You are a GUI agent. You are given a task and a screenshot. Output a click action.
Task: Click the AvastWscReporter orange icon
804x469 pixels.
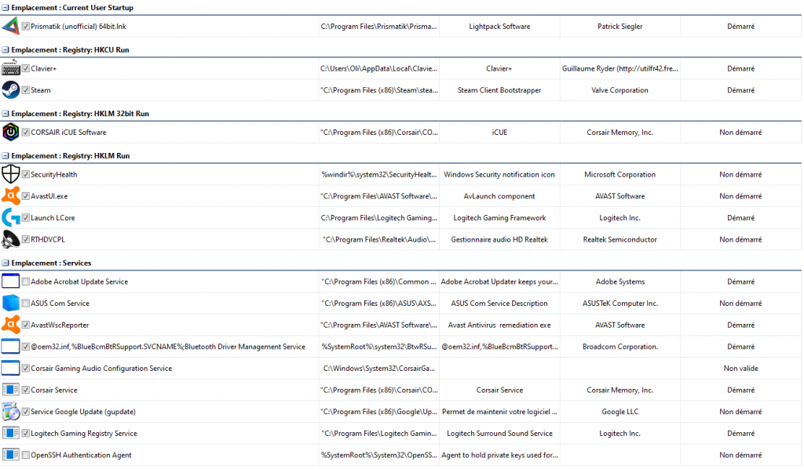pyautogui.click(x=10, y=325)
